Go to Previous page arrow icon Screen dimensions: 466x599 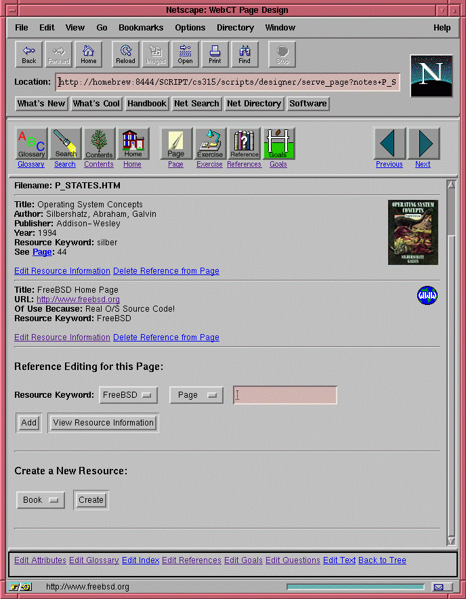389,144
